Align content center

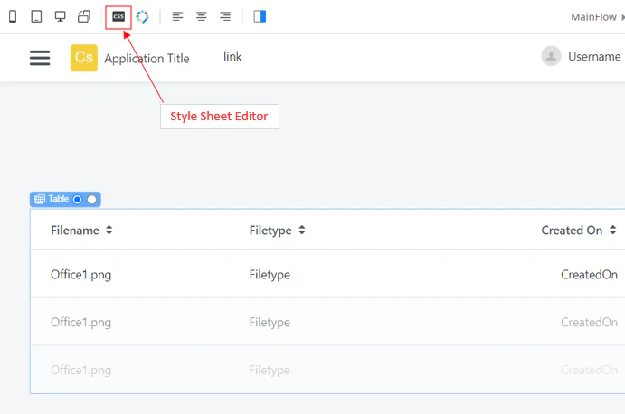[202, 17]
